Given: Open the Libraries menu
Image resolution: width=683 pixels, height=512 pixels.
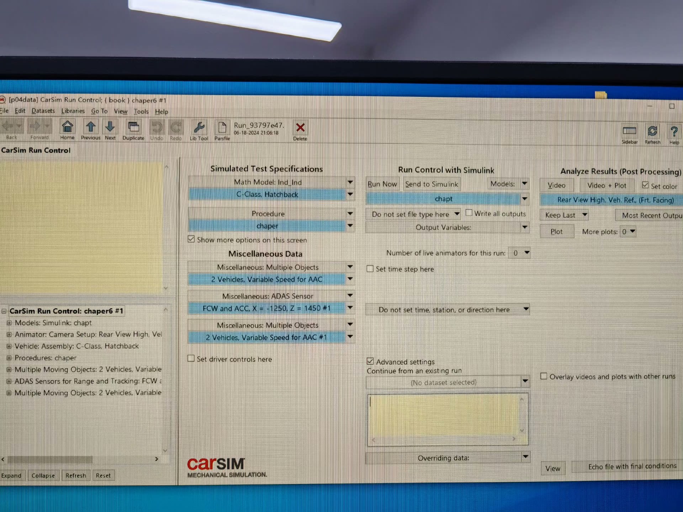Looking at the screenshot, I should [73, 111].
